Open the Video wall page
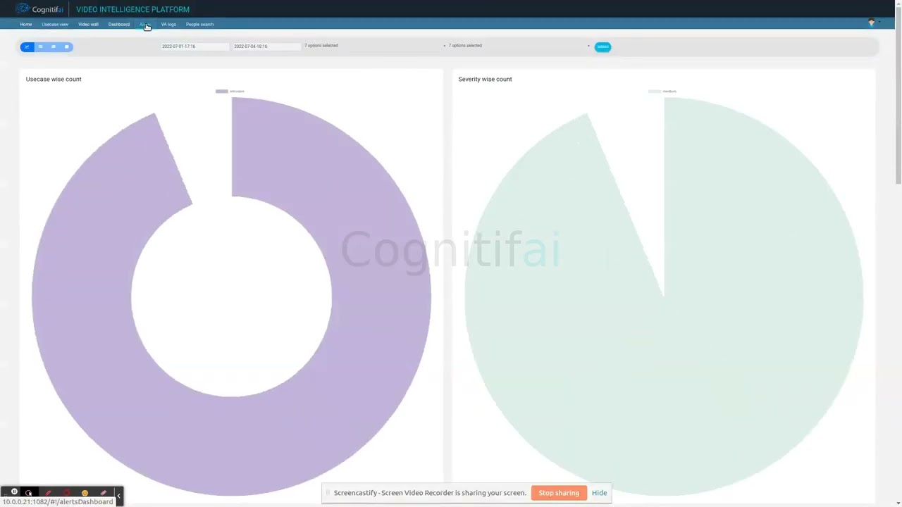 click(x=88, y=25)
